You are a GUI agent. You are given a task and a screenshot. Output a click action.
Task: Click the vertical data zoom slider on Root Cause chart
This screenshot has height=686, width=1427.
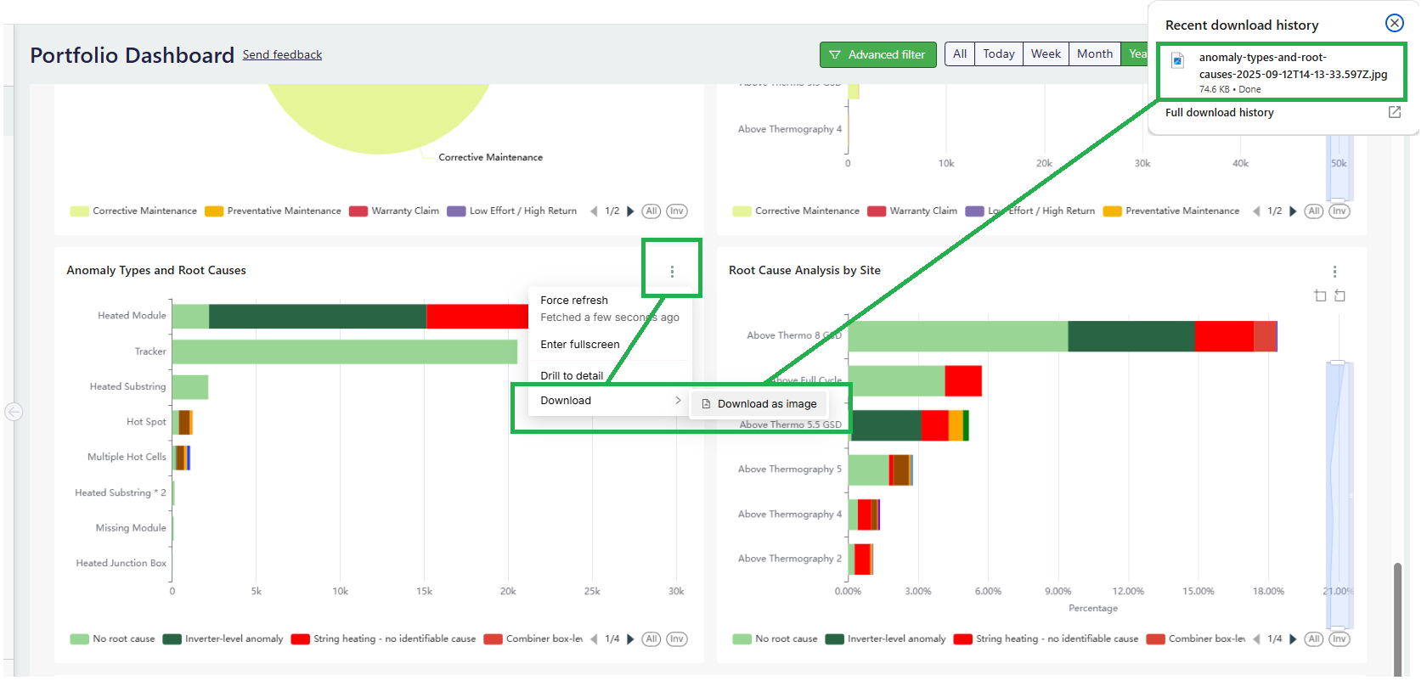1339,492
